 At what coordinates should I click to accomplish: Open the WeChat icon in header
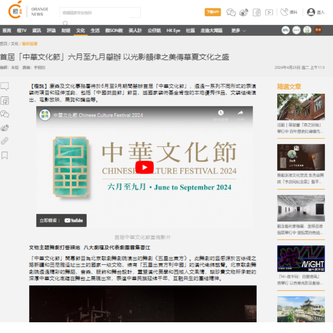pos(231,12)
